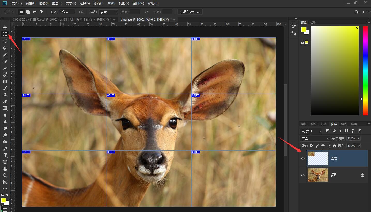The width and height of the screenshot is (371, 212).
Task: Select the Horizontal Type tool
Action: pos(5,155)
